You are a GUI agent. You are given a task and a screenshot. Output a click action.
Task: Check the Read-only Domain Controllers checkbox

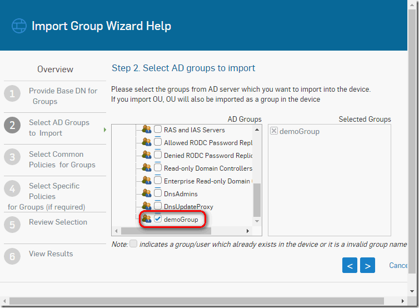[158, 167]
